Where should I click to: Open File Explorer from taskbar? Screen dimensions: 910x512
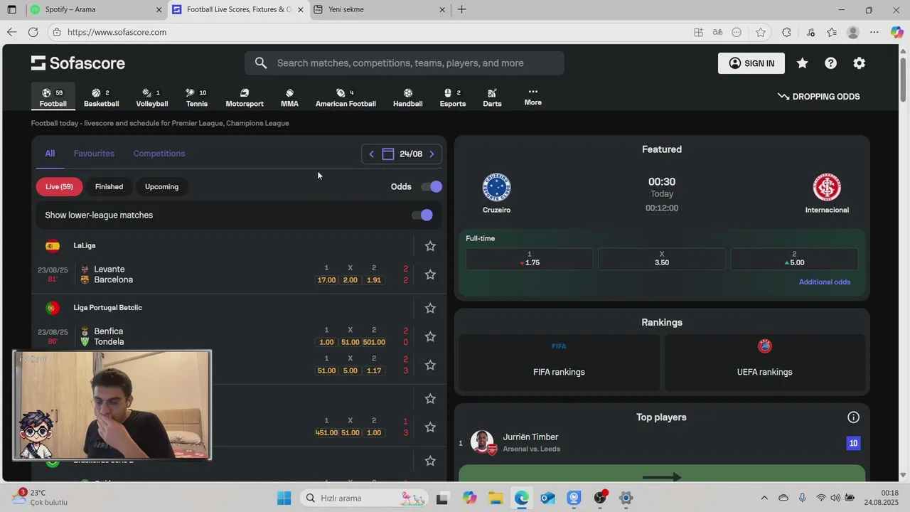pos(496,498)
